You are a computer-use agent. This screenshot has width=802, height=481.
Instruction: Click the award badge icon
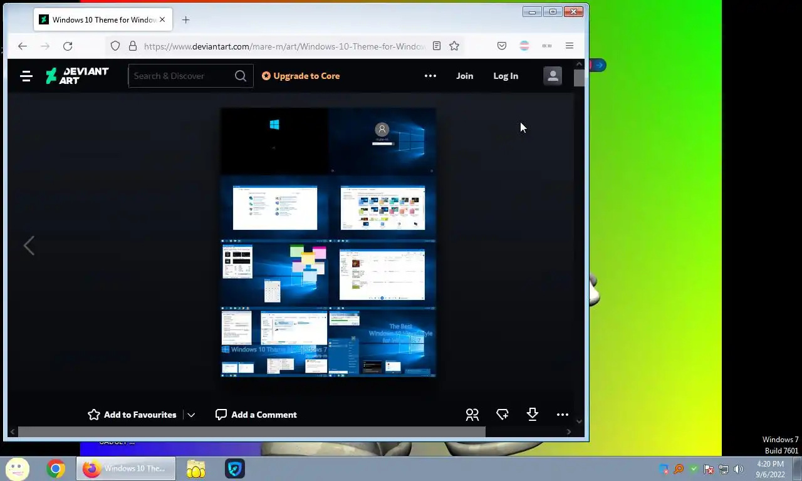(503, 415)
